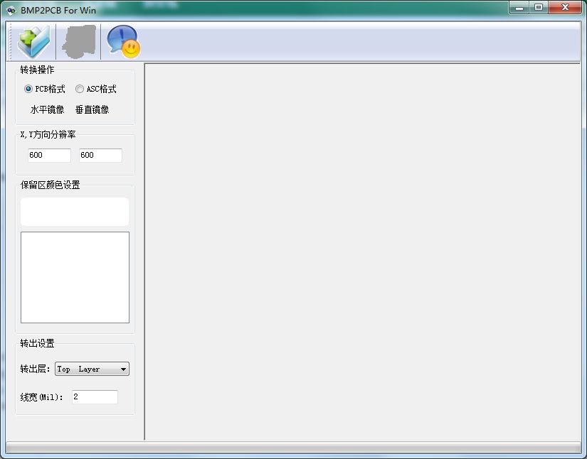The width and height of the screenshot is (587, 459).
Task: Focus the 线宽(Mil) input field
Action: pyautogui.click(x=95, y=397)
